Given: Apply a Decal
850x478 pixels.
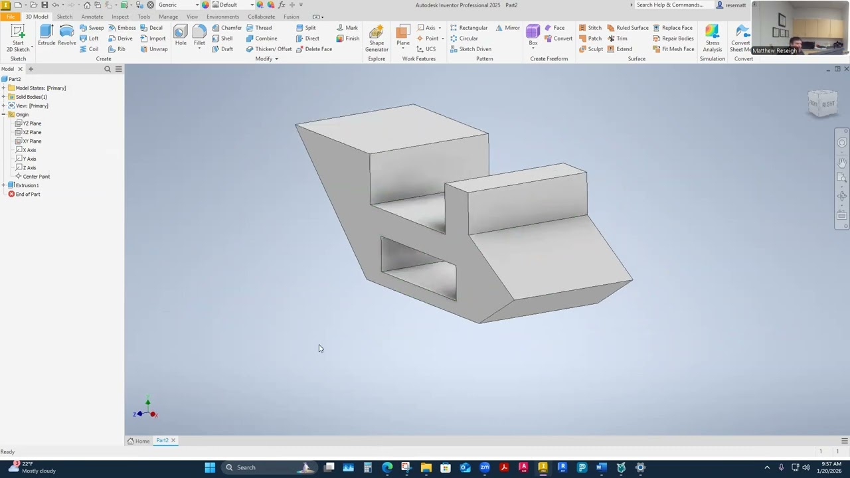Looking at the screenshot, I should tap(151, 28).
